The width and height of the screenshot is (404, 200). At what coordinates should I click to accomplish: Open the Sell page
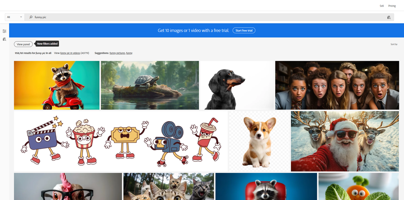(x=381, y=6)
